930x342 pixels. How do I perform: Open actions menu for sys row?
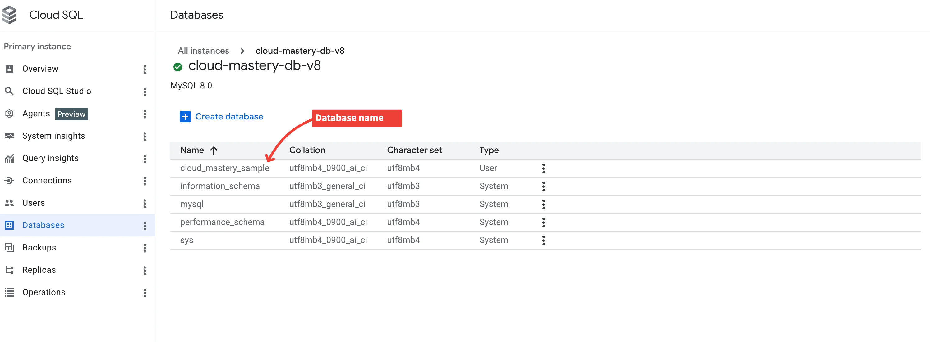(x=543, y=241)
